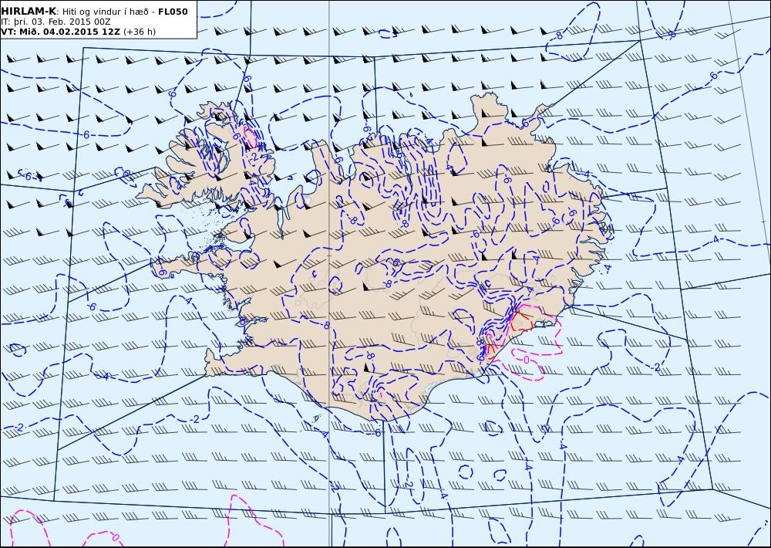Click the '(+36 h)' forecast offset
The height and width of the screenshot is (548, 771).
[139, 32]
